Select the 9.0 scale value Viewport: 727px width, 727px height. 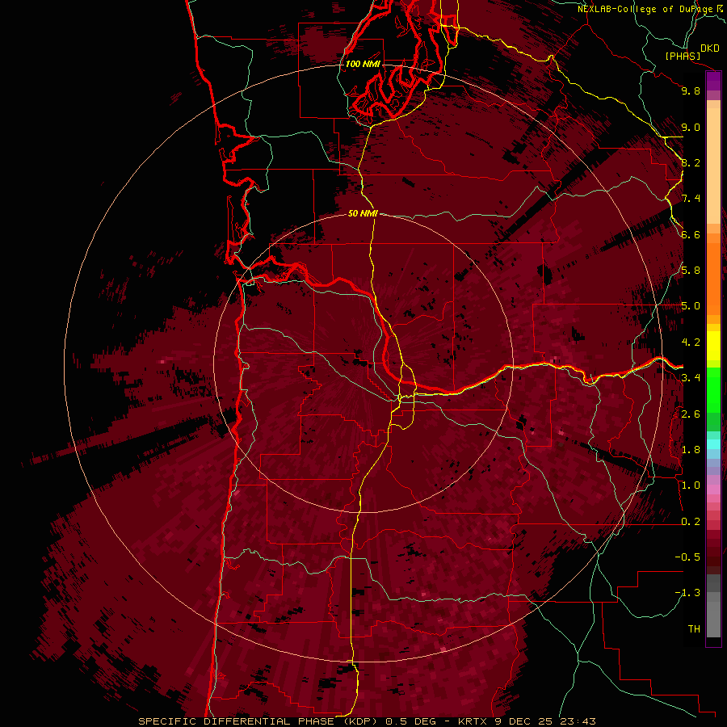click(x=691, y=128)
